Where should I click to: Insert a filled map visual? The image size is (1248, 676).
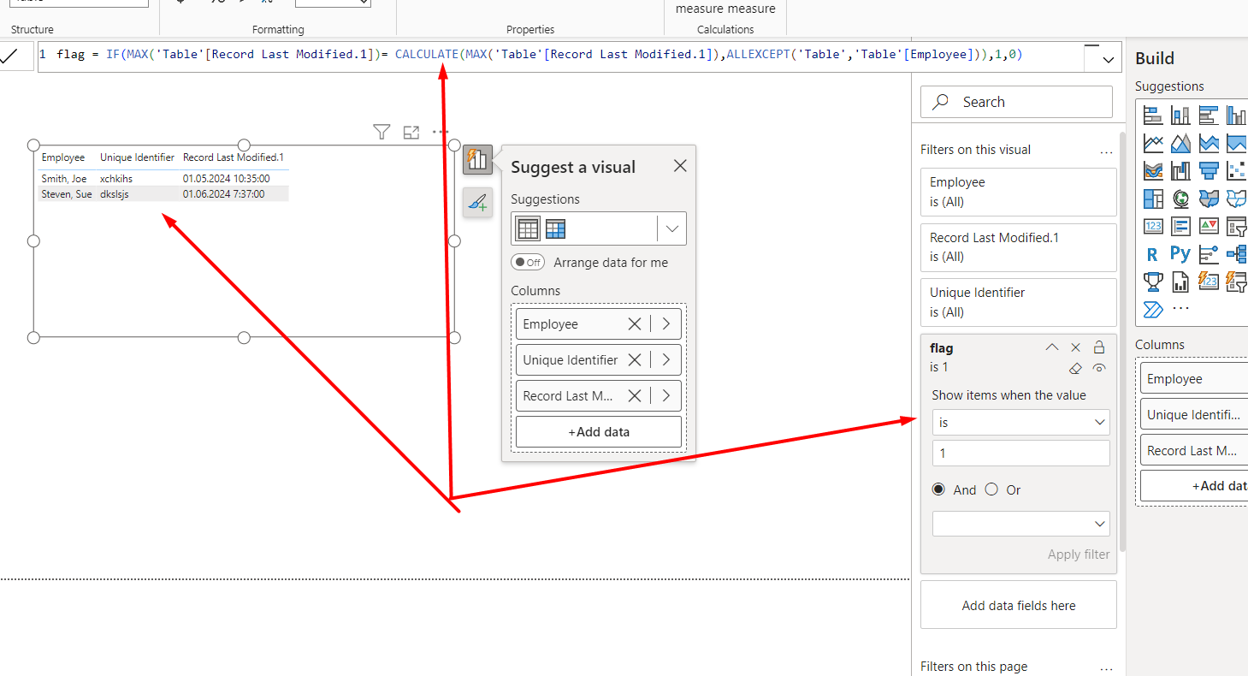1209,199
